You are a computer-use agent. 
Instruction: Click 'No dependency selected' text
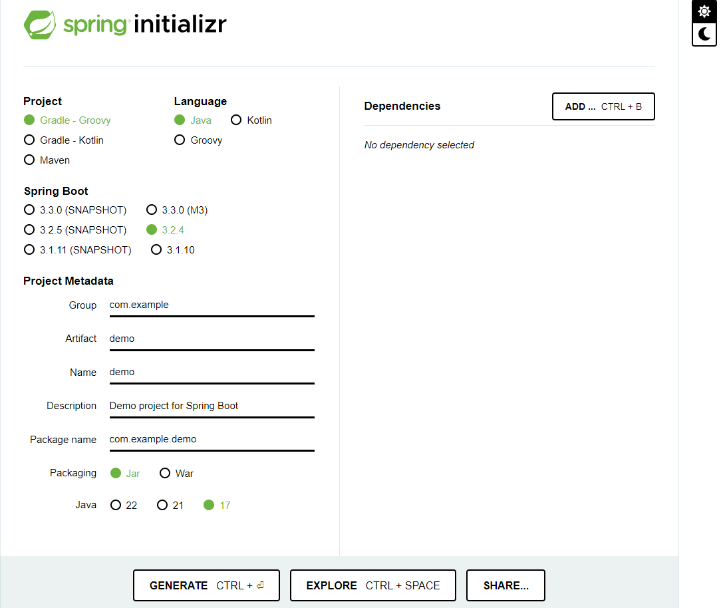419,145
